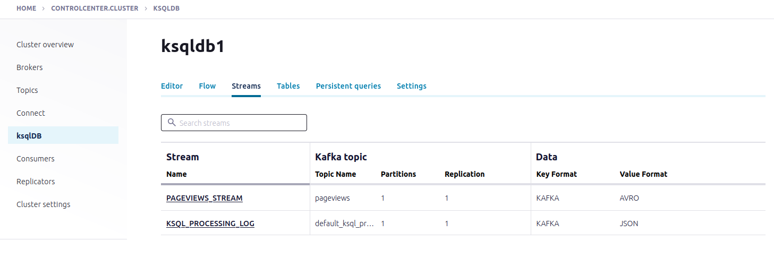
Task: Click the HOME breadcrumb link
Action: coord(26,8)
